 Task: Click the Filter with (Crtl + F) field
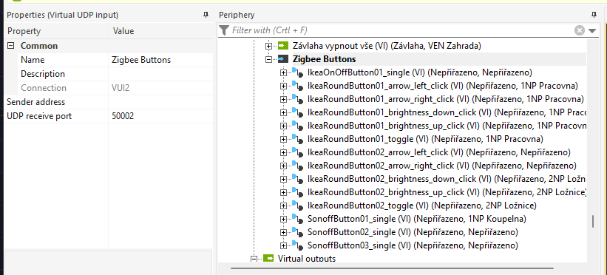[401, 30]
